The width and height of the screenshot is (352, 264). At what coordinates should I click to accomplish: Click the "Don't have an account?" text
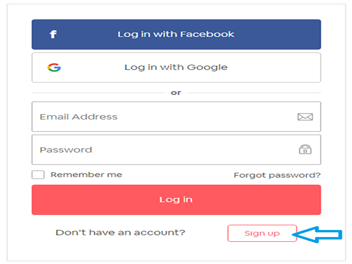tap(120, 232)
